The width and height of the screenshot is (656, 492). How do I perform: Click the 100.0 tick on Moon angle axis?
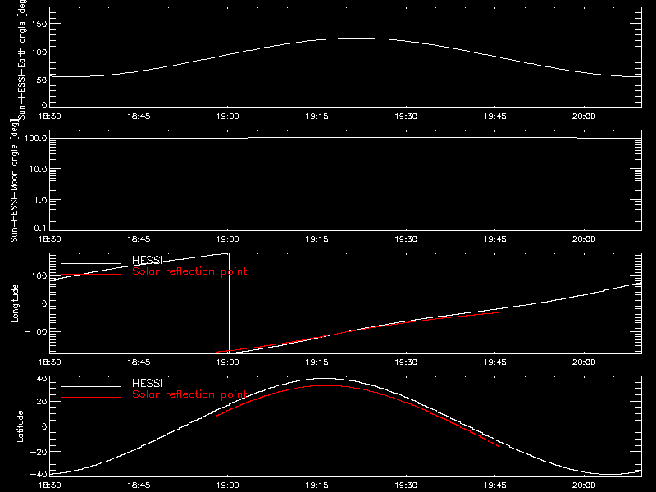pos(35,139)
